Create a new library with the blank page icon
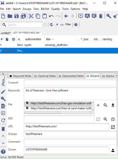Screen dimensions: 118x159 point(3,16)
